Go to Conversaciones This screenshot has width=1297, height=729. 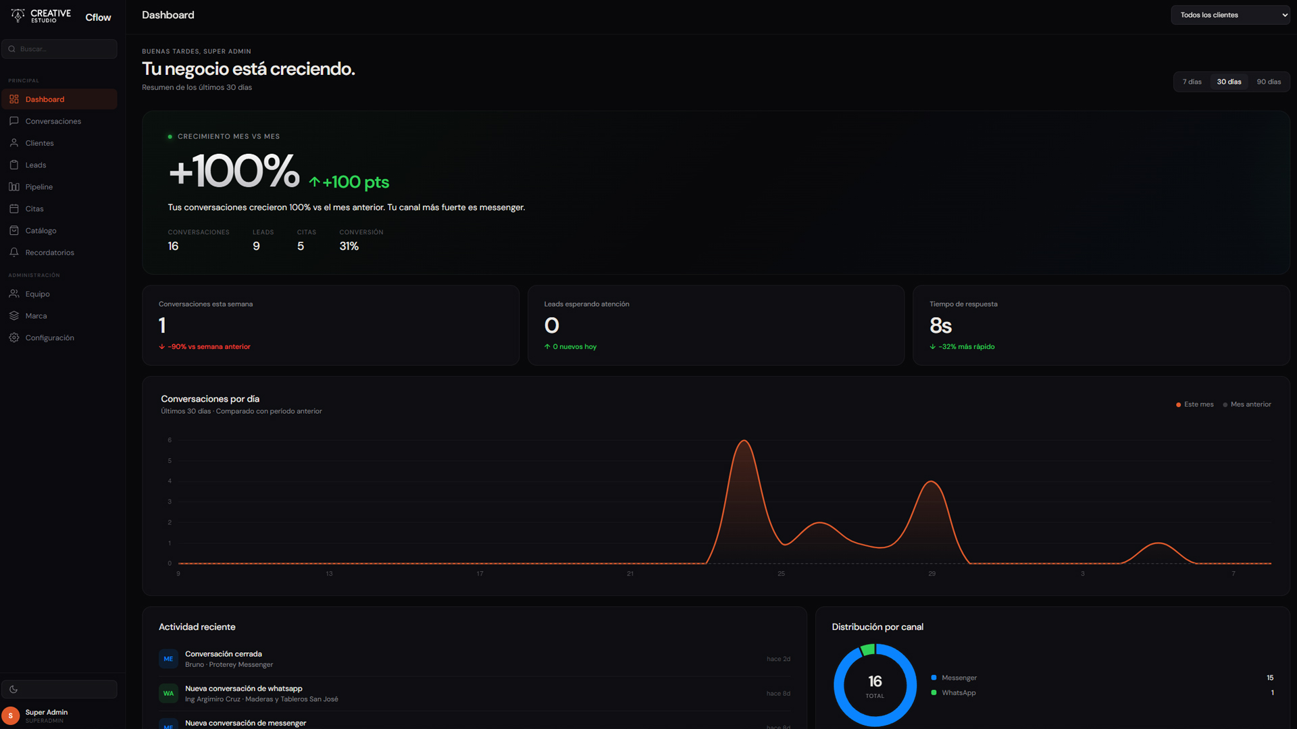(x=59, y=121)
